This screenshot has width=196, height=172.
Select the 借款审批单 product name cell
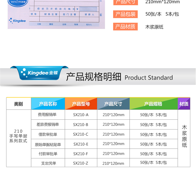tap(48, 134)
